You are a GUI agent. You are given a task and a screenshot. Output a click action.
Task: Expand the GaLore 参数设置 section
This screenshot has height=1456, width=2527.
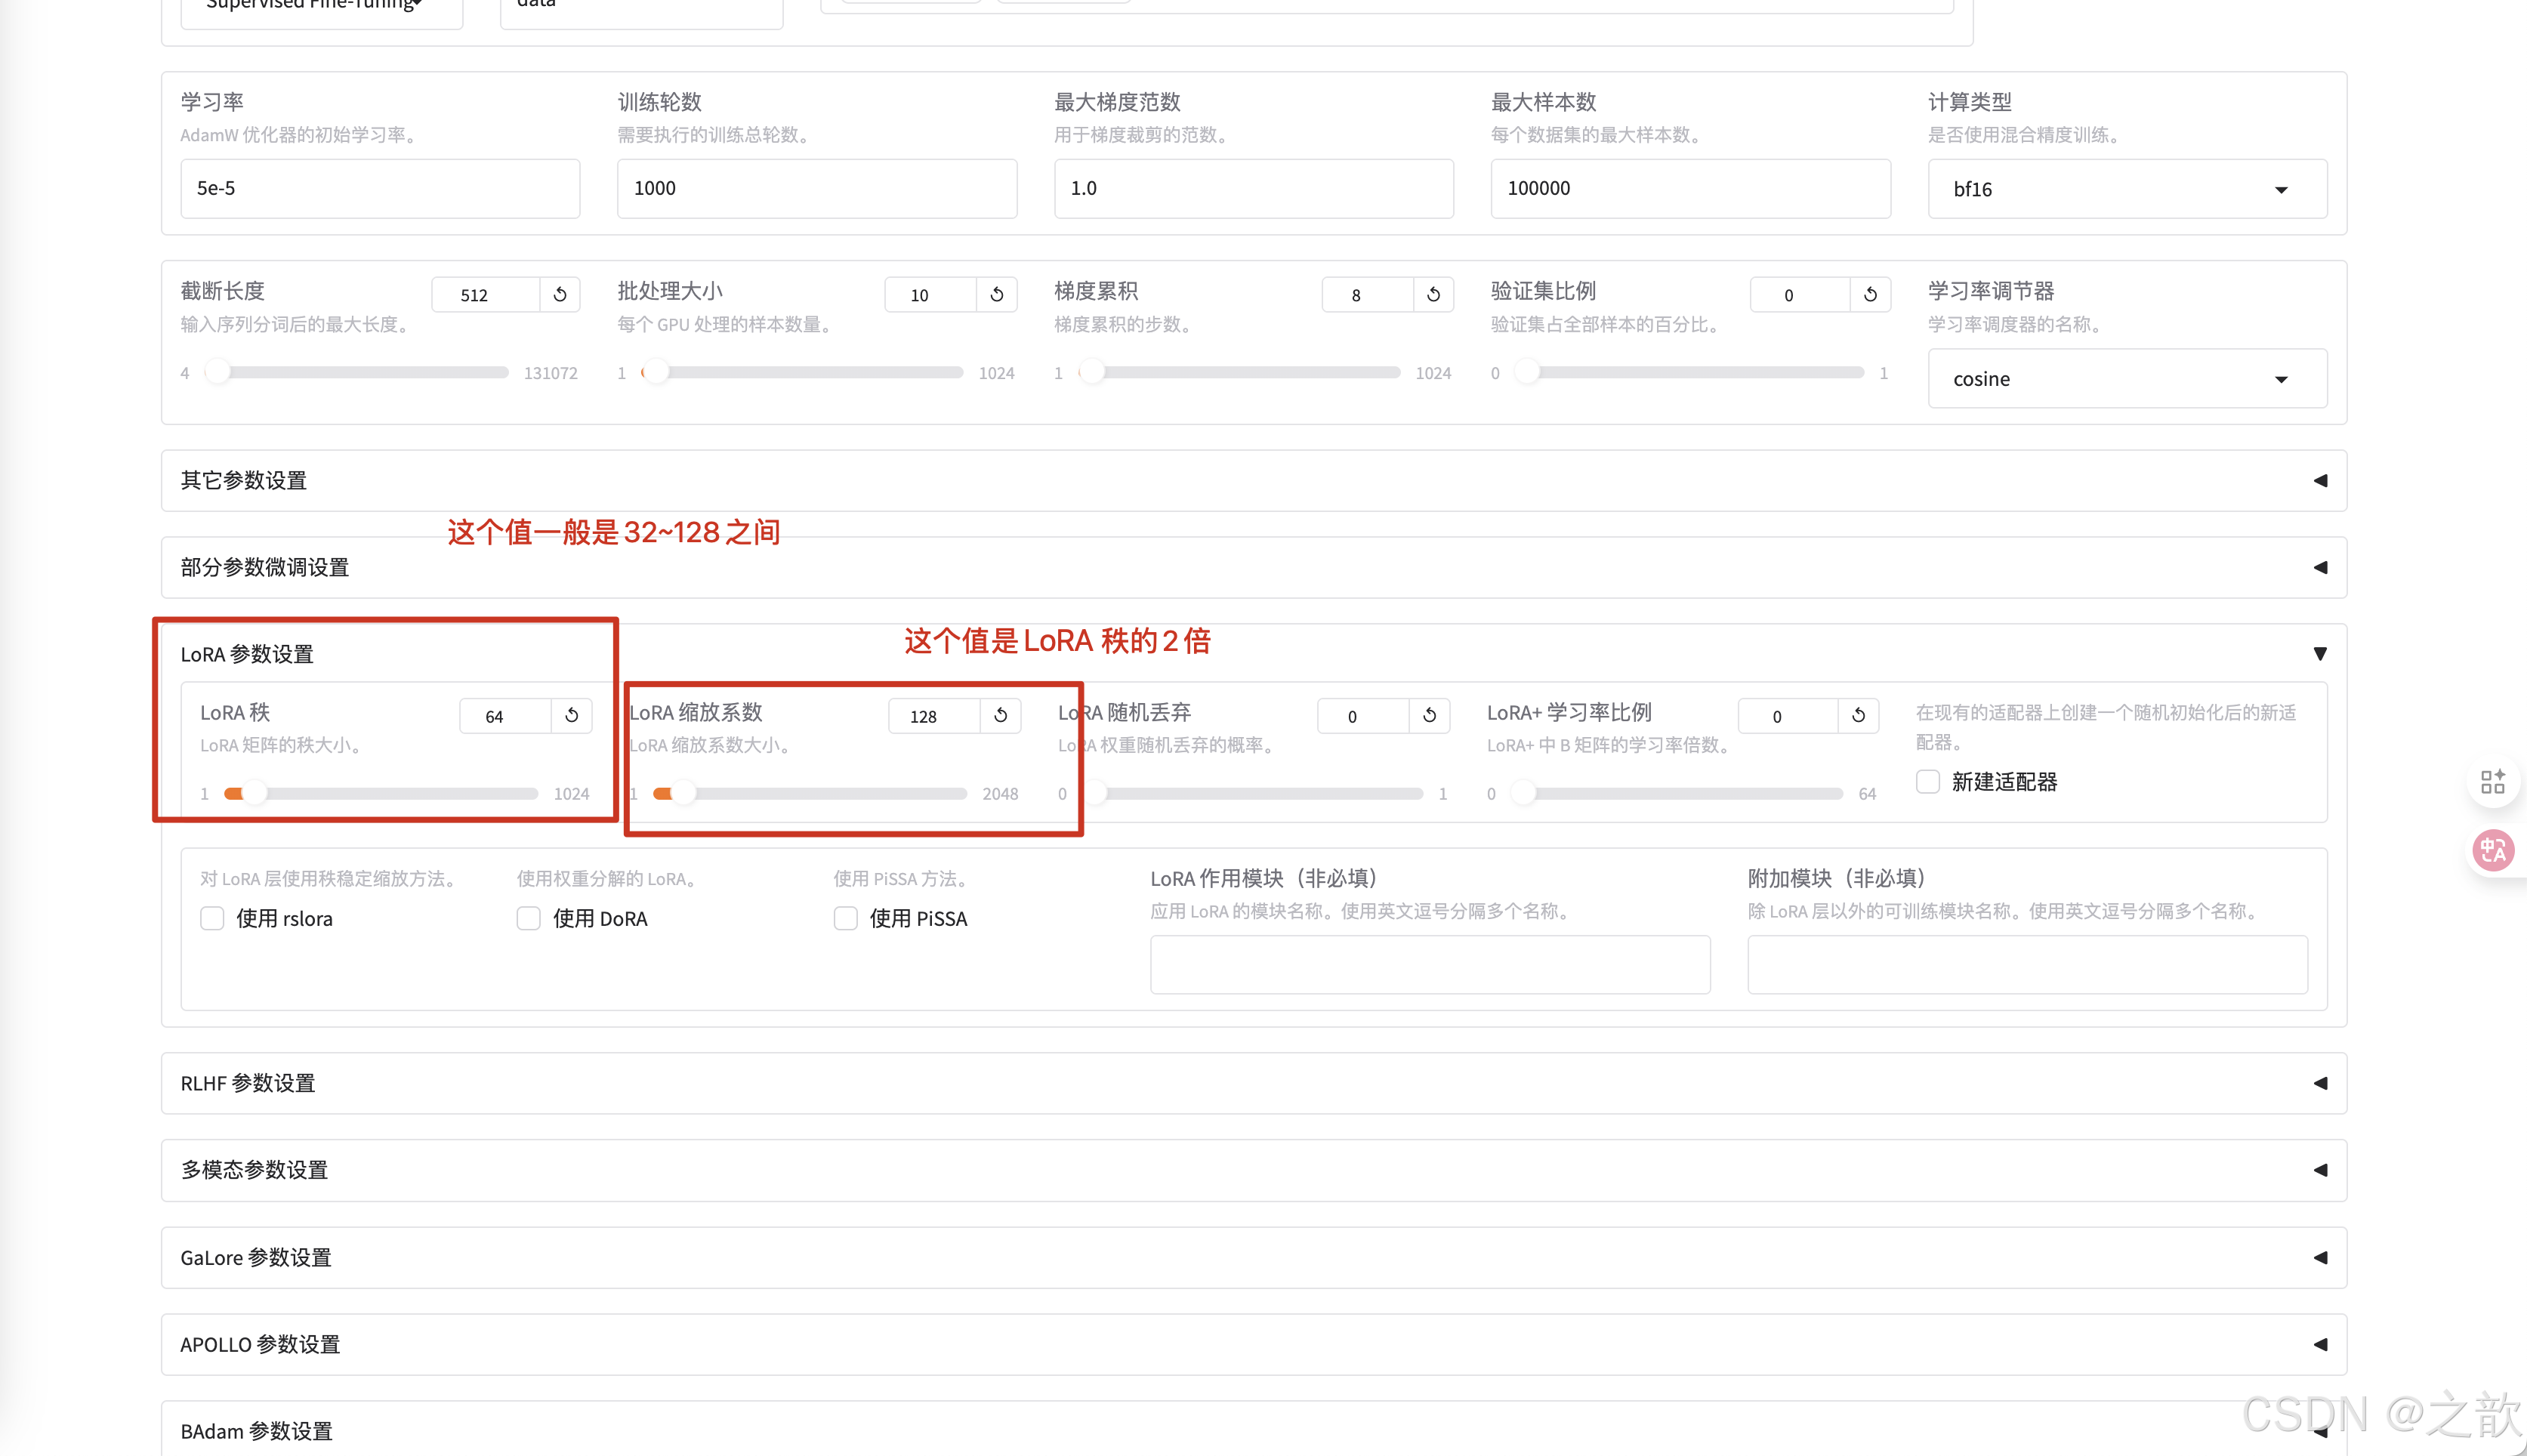(1254, 1258)
